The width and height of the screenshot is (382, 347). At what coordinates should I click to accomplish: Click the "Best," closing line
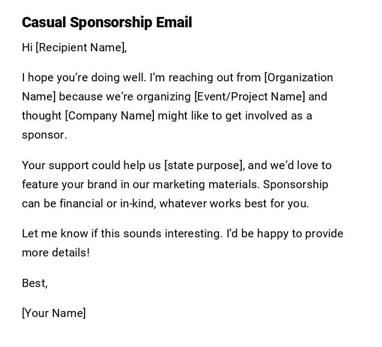click(34, 283)
